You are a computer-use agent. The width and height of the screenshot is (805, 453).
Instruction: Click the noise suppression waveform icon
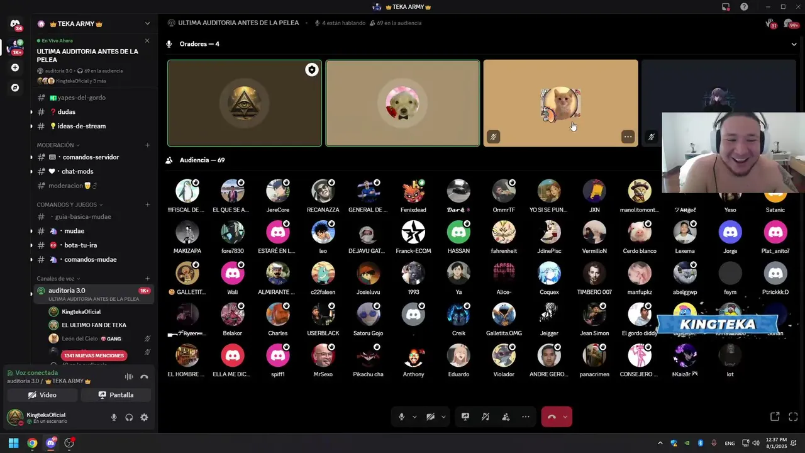tap(129, 377)
